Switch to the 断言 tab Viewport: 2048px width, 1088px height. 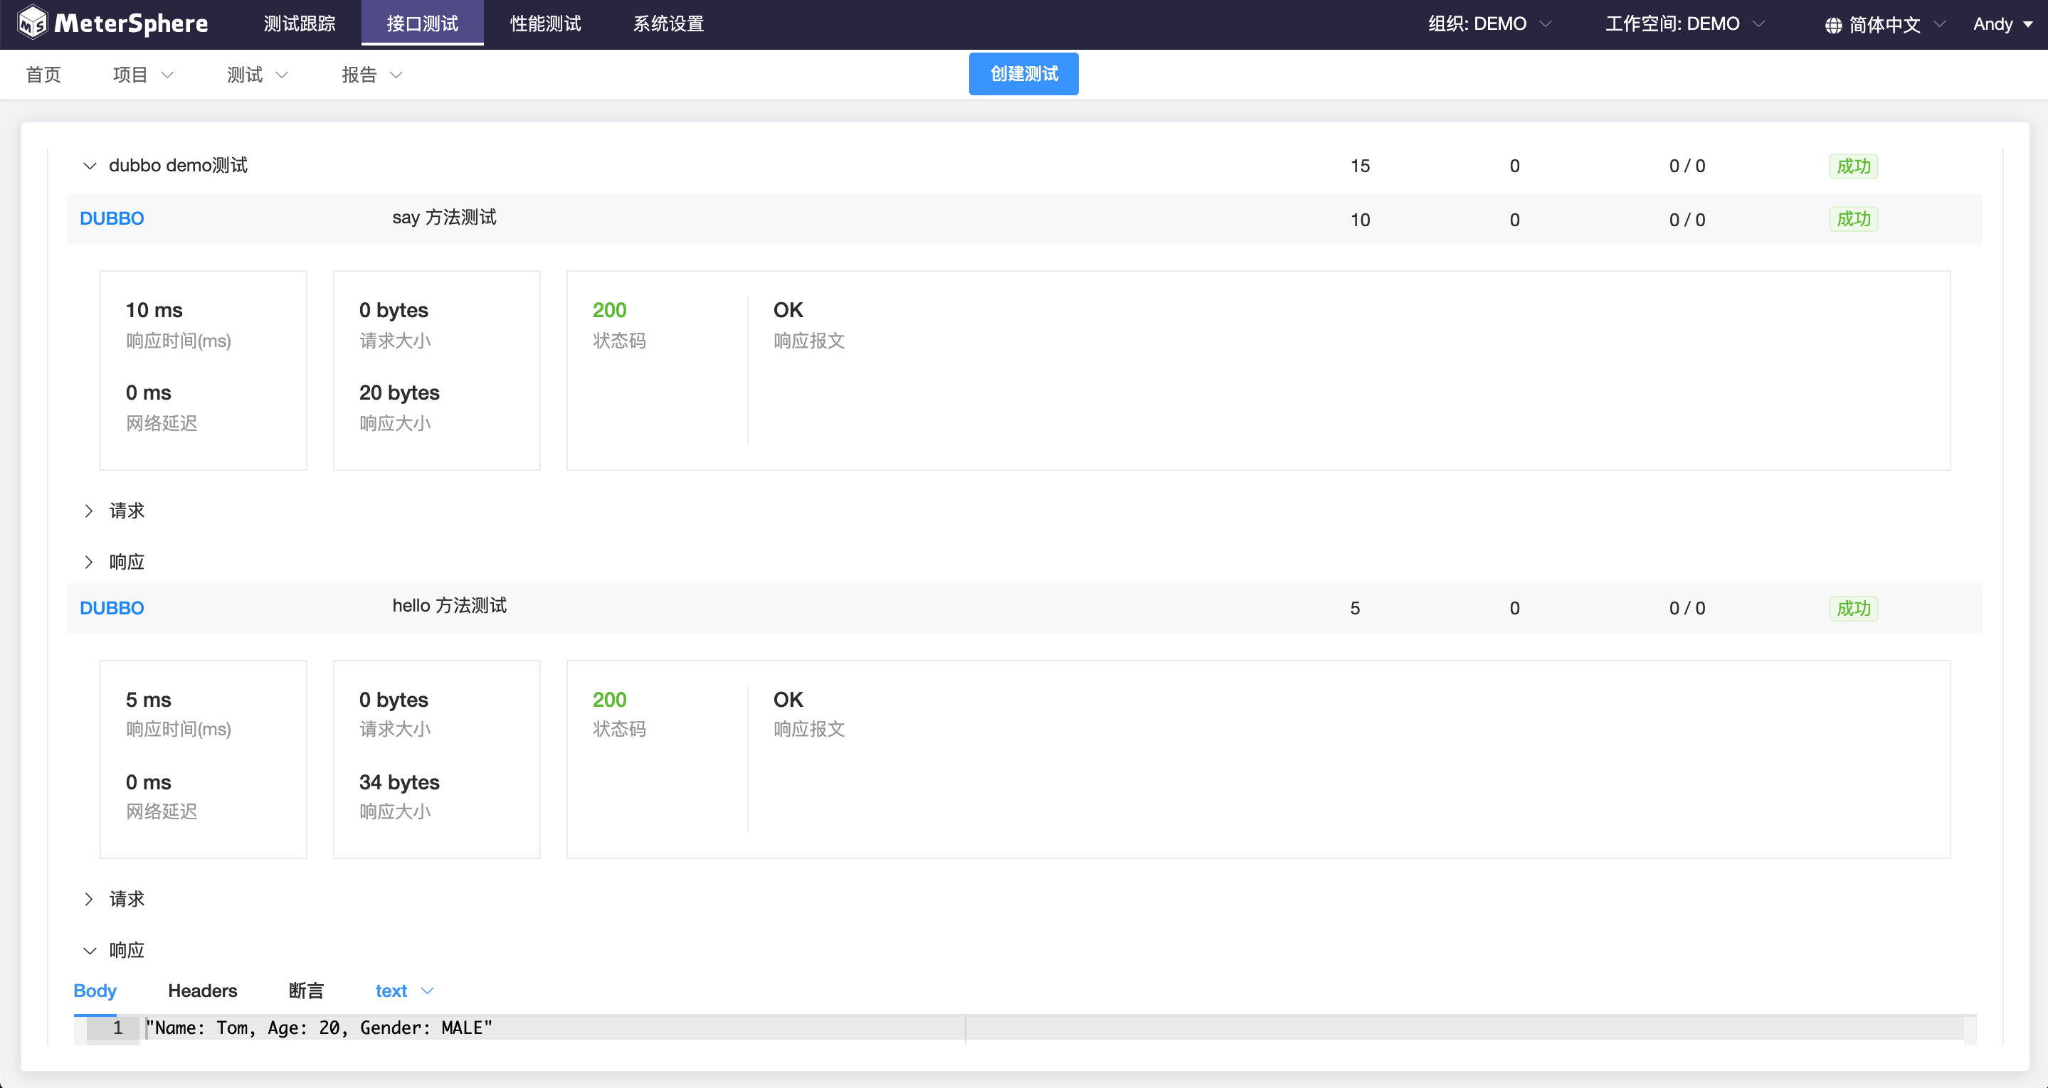(x=306, y=991)
